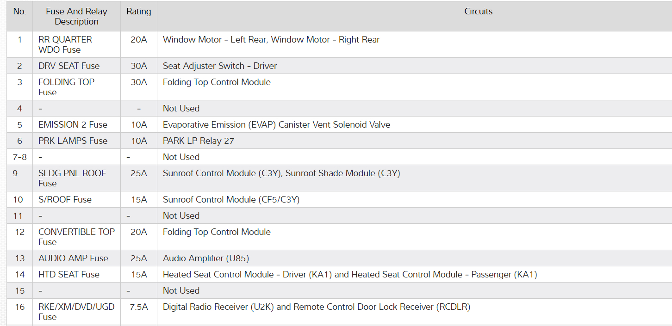This screenshot has width=672, height=326.
Task: Select the "CONVERTIBLE TOP Fuse" cell
Action: (x=76, y=237)
